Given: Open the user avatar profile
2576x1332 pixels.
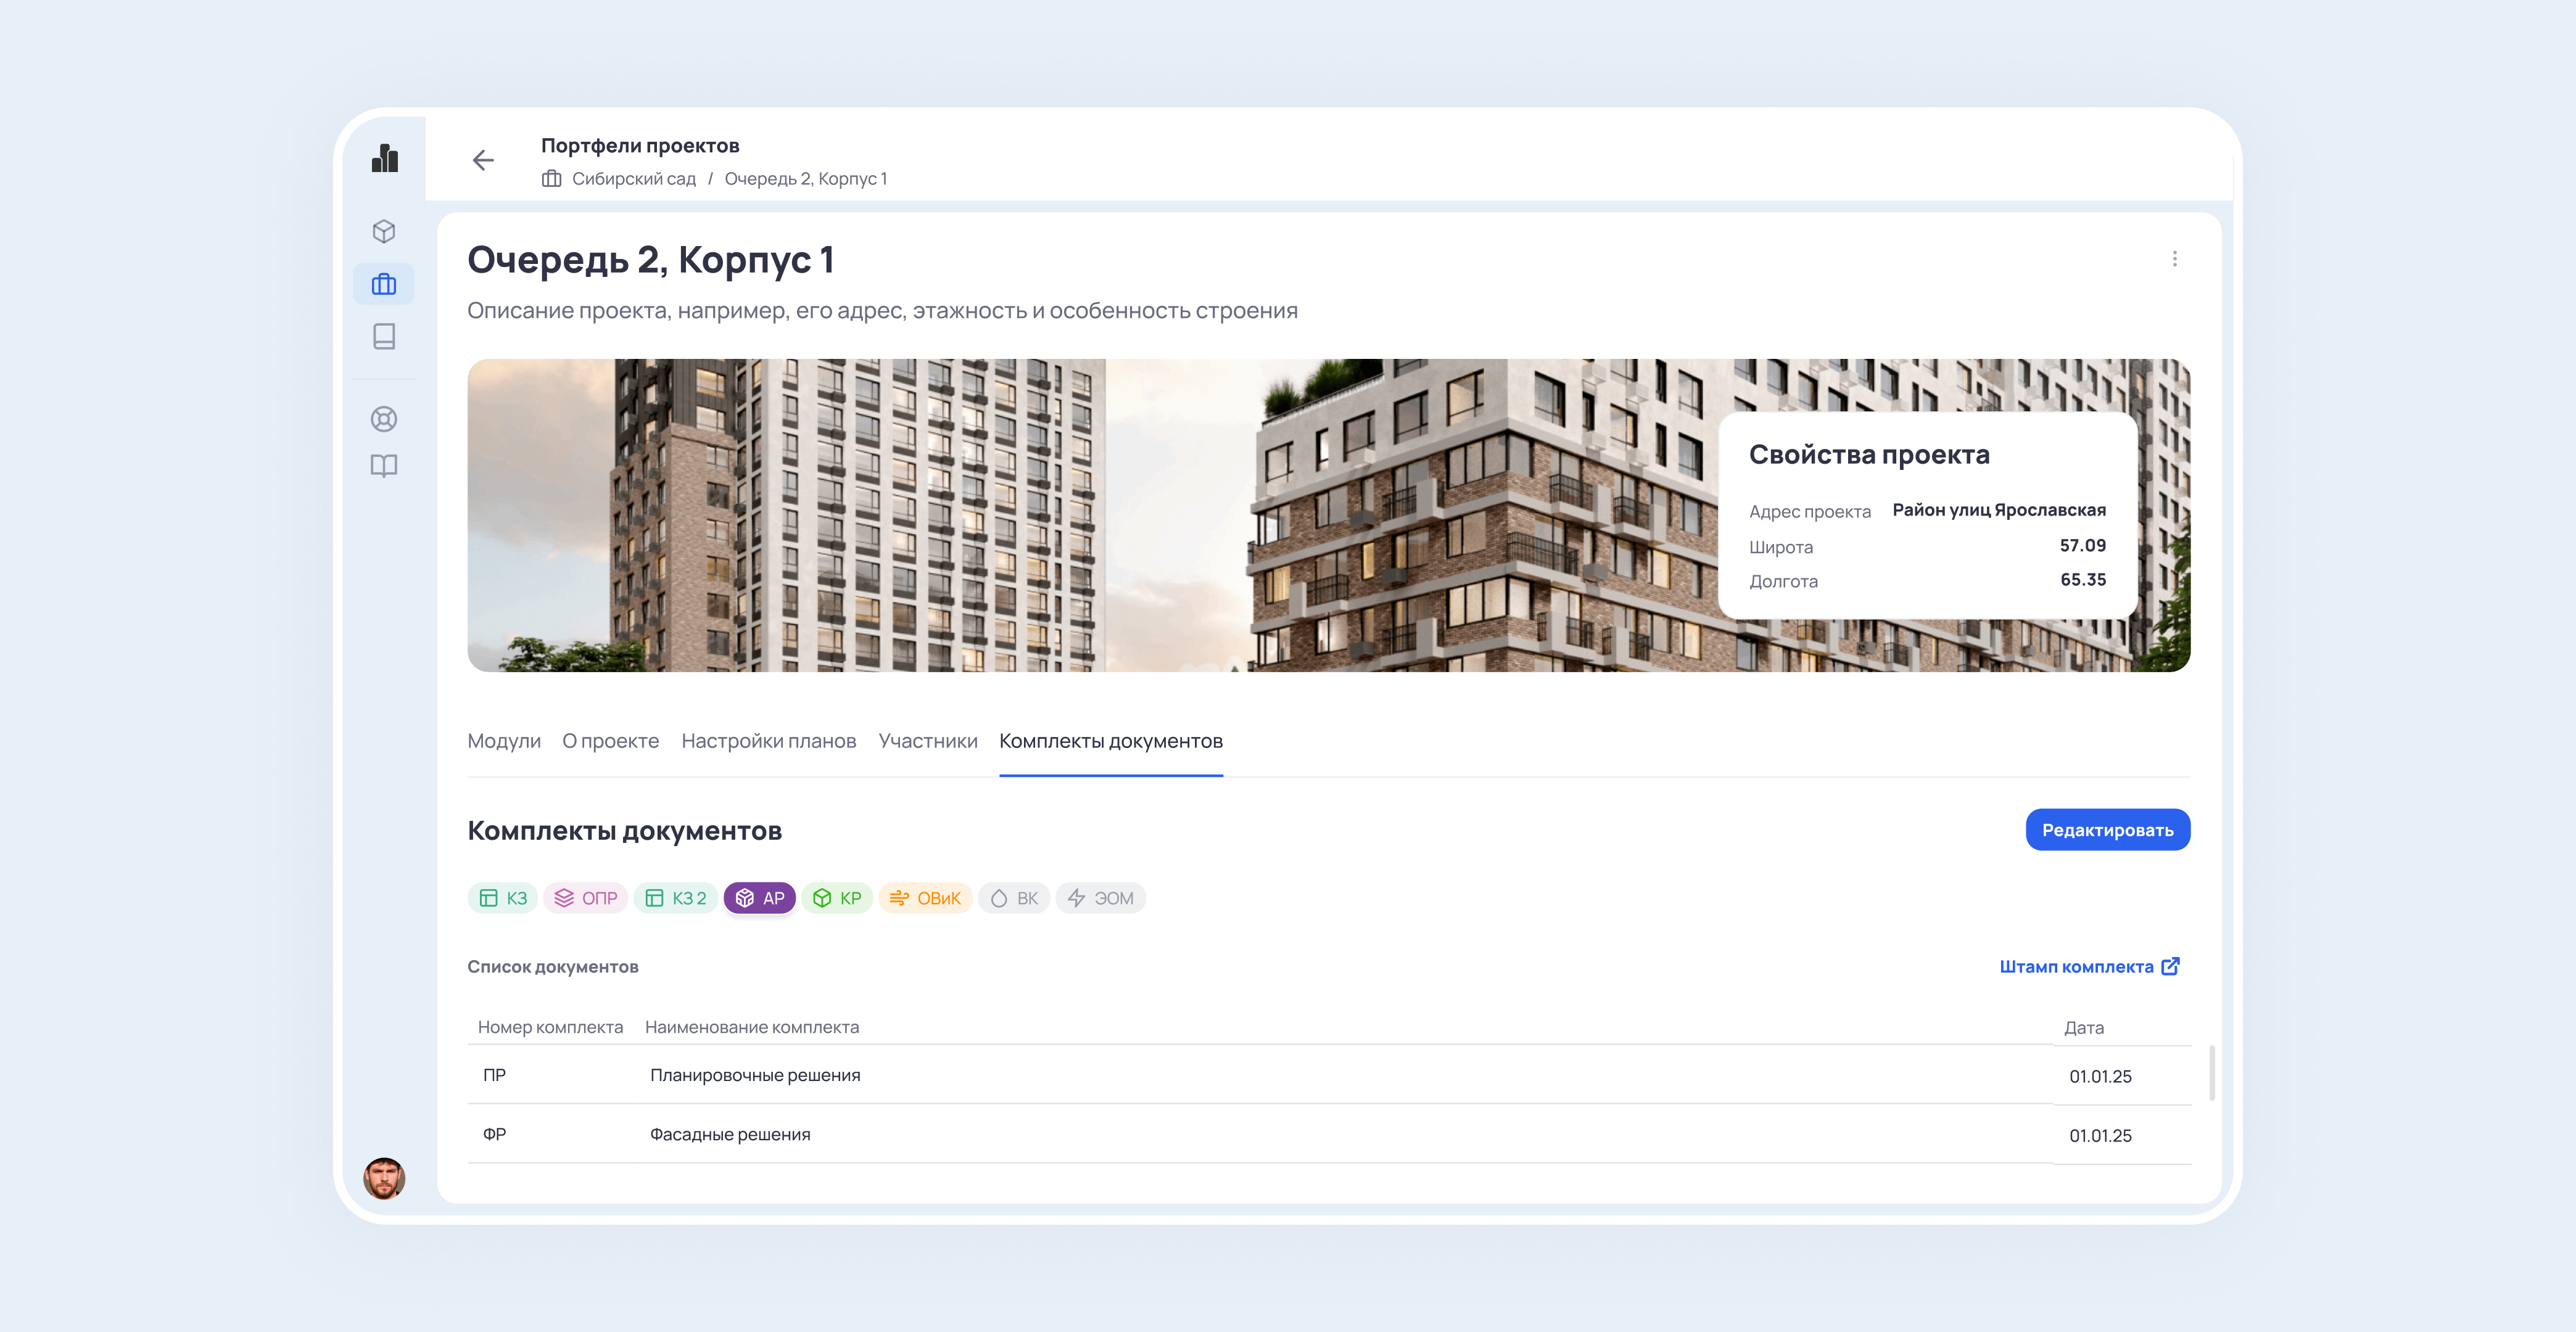Looking at the screenshot, I should pos(384,1178).
